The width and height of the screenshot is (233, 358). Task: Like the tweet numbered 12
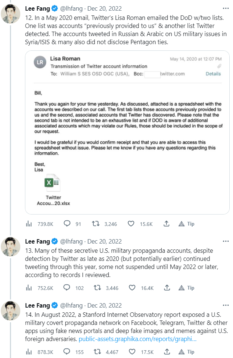[x=131, y=224]
